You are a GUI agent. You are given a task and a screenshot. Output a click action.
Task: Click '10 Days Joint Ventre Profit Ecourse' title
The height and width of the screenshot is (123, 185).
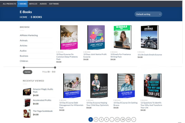tap(95, 56)
